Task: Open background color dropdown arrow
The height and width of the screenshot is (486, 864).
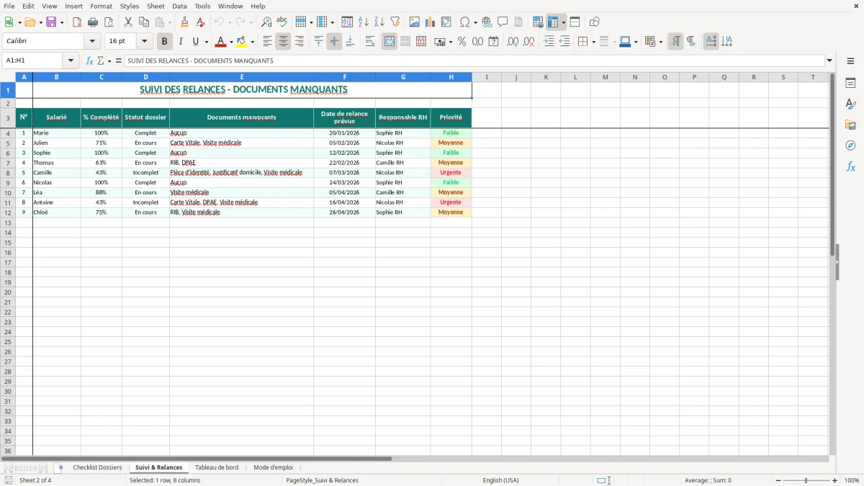Action: pos(252,42)
